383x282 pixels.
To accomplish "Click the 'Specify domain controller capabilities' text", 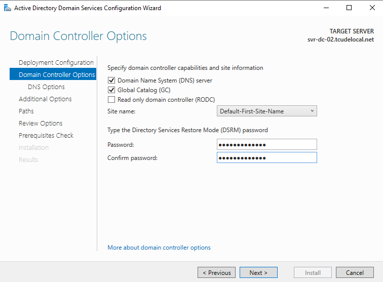I will 185,68.
